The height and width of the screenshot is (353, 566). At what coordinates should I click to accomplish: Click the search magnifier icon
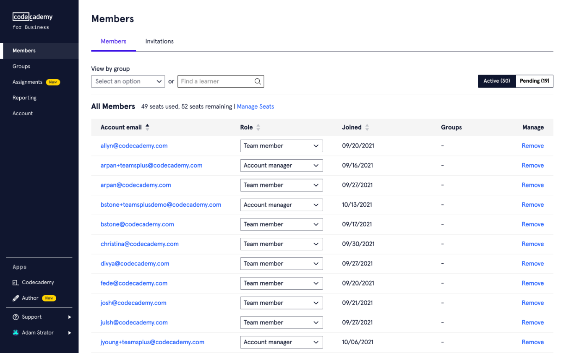click(258, 81)
